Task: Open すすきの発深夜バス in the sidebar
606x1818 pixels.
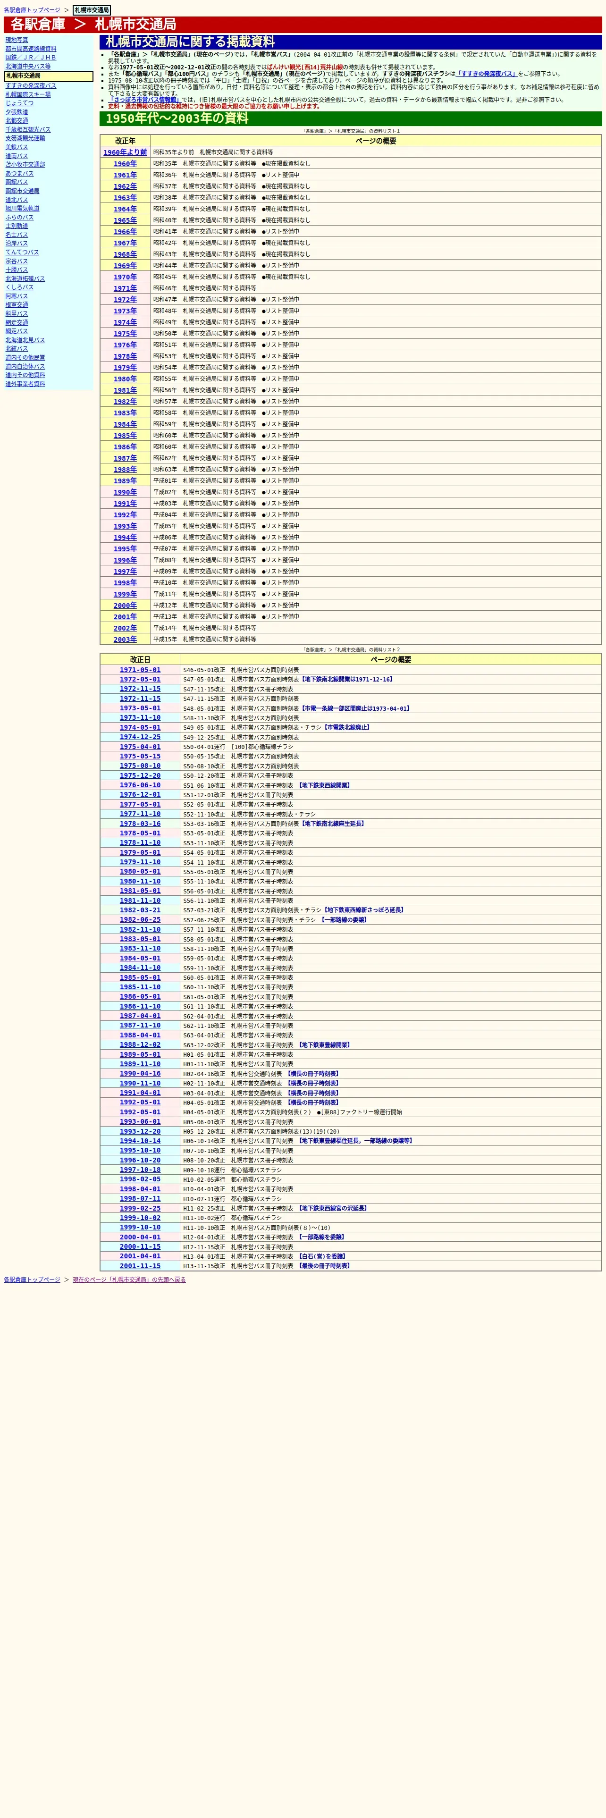Action: [x=31, y=86]
